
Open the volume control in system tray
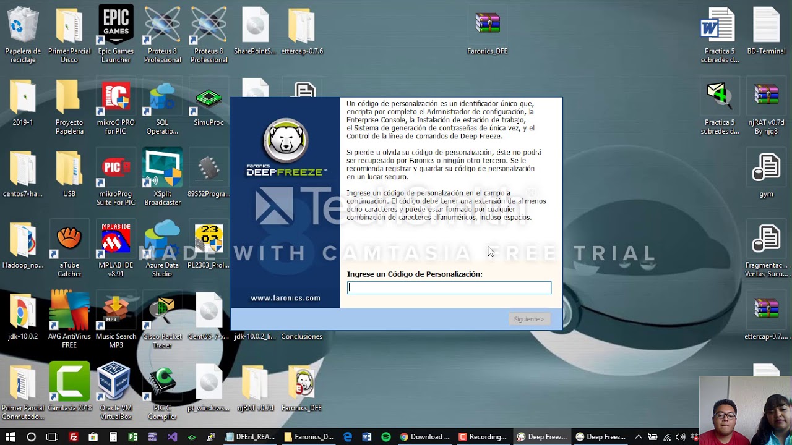tap(680, 437)
